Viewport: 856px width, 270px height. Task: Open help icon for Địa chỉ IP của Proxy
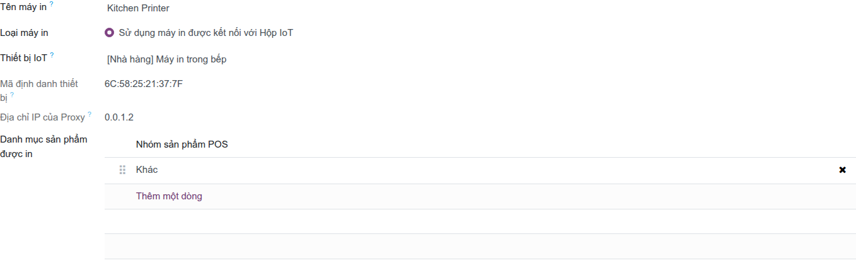click(90, 114)
